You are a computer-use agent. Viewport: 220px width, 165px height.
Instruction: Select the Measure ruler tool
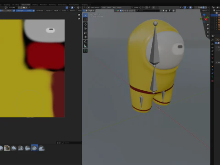[85, 46]
